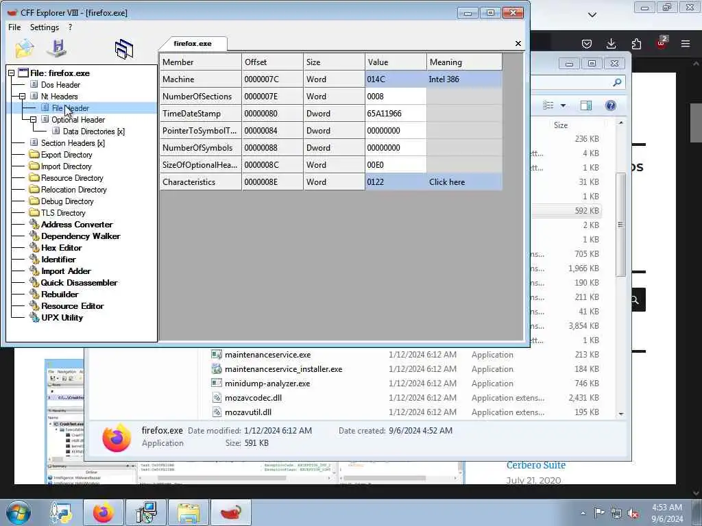Click the Resource Directory folder icon
Viewport: 702px width, 526px height.
click(x=34, y=177)
